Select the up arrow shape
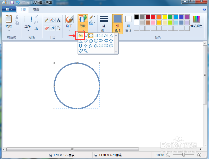The height and width of the screenshot is (159, 209). click(111, 41)
